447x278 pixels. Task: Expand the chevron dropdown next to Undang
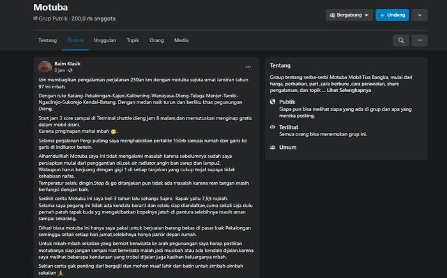(420, 15)
